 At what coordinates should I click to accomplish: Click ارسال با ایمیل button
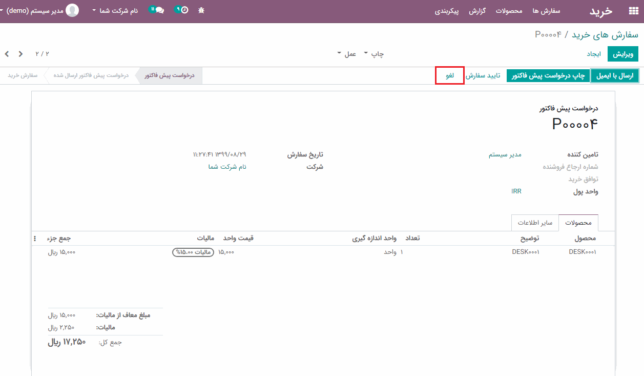click(x=615, y=76)
